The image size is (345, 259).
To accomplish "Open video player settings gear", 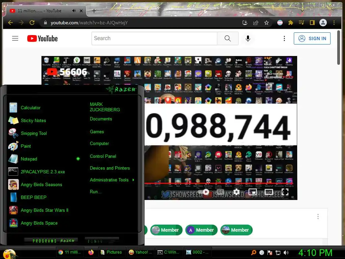I will pyautogui.click(x=236, y=192).
